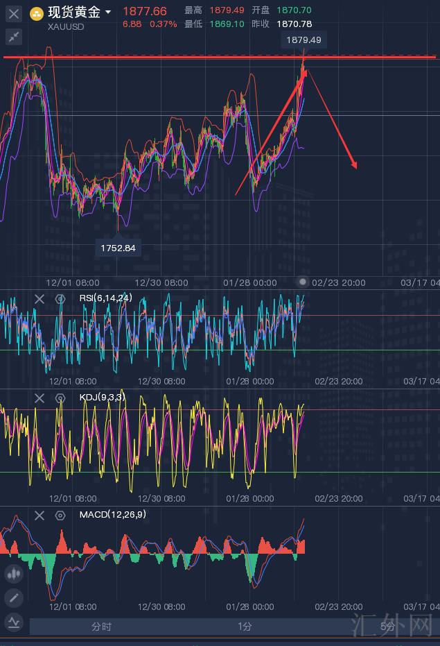The image size is (440, 646).
Task: Open the 现货黄金 symbol dropdown arrow
Action: tap(108, 12)
